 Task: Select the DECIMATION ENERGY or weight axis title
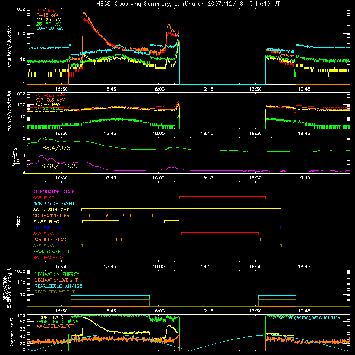pos(7,288)
